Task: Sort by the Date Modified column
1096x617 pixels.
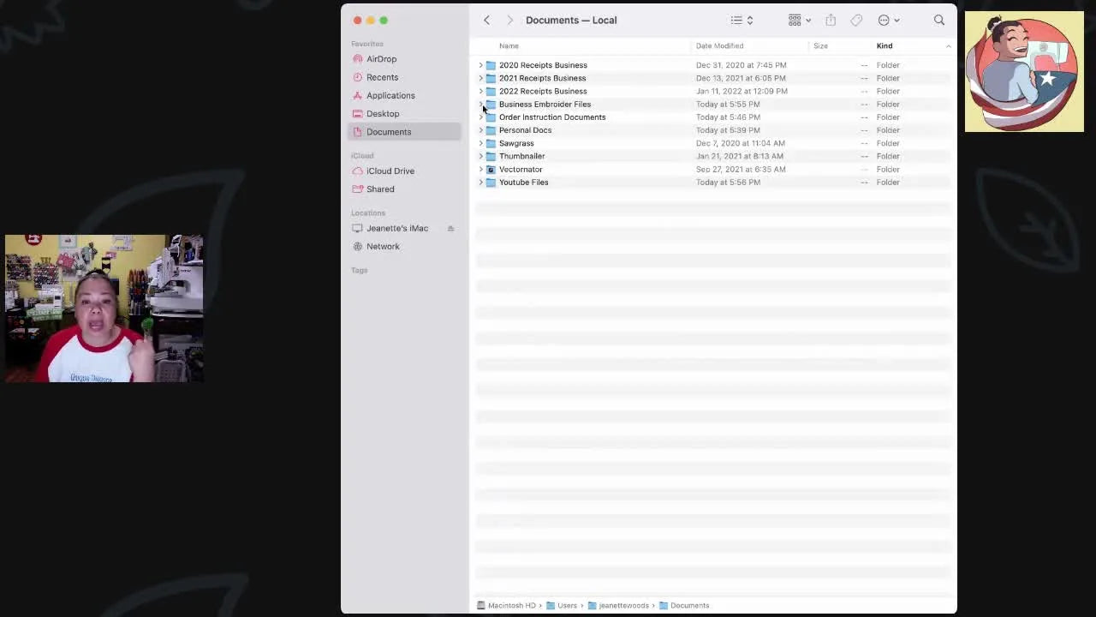Action: click(x=719, y=45)
